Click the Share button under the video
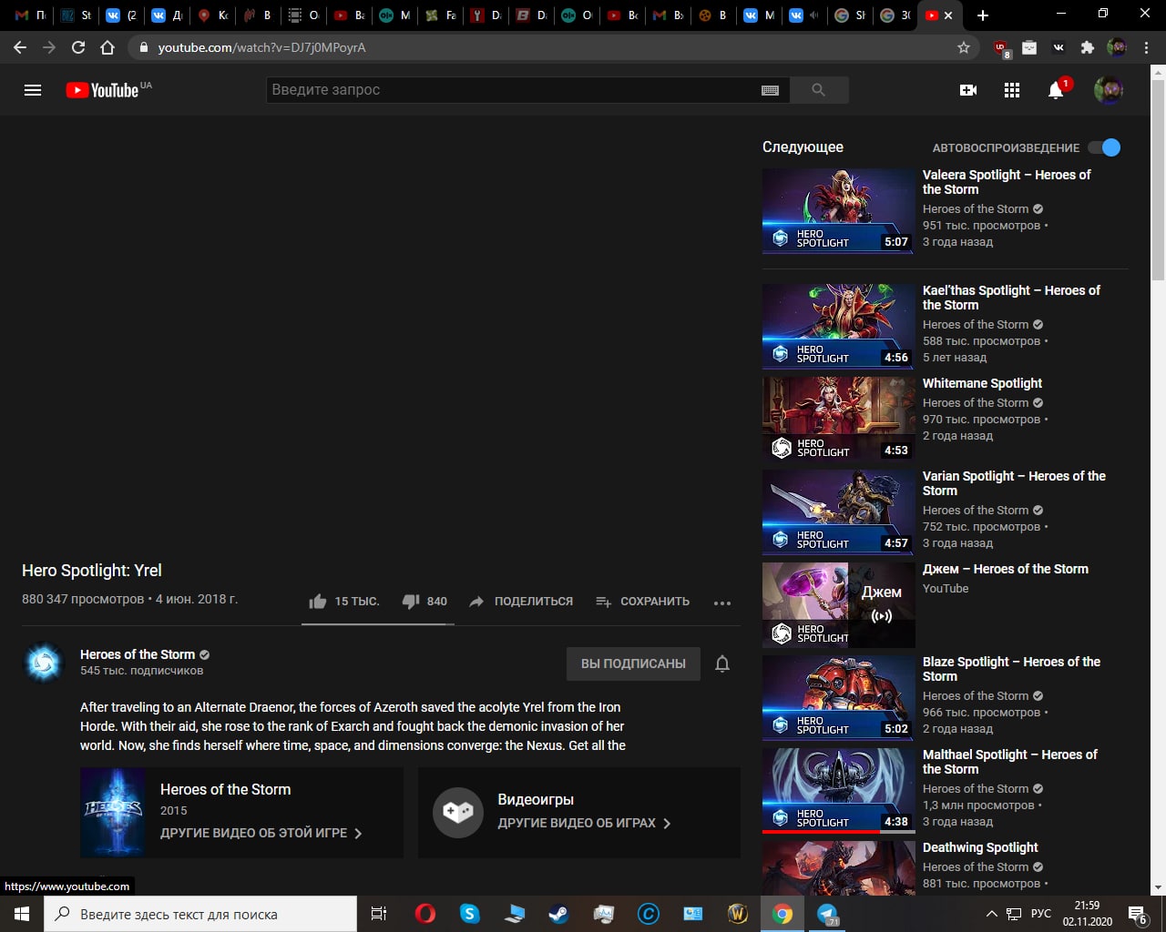This screenshot has height=932, width=1166. click(x=521, y=602)
